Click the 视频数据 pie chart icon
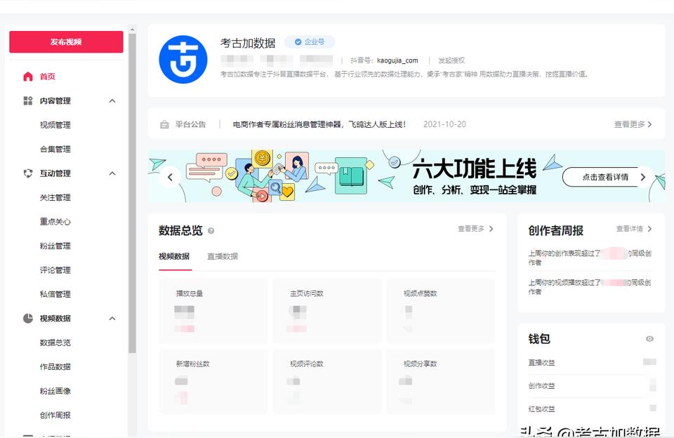Viewport: 674px width, 438px height. pyautogui.click(x=28, y=319)
